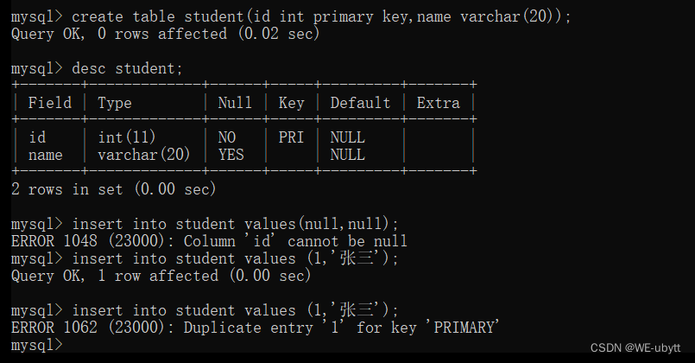Click the varchar(20) type cell
The width and height of the screenshot is (695, 363).
(x=144, y=155)
